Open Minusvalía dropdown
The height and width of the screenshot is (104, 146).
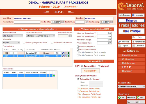click(x=11, y=43)
